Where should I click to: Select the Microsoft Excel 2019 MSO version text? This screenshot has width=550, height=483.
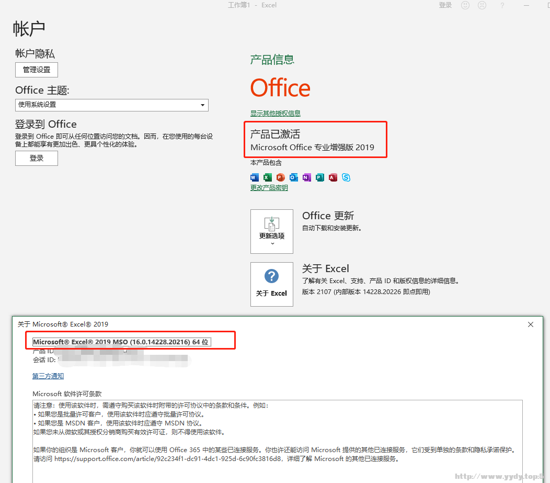[122, 342]
